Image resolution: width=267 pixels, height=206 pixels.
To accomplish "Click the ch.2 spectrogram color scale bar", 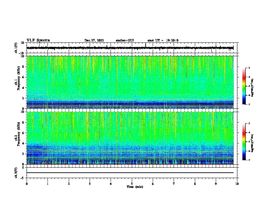I will point(244,142).
